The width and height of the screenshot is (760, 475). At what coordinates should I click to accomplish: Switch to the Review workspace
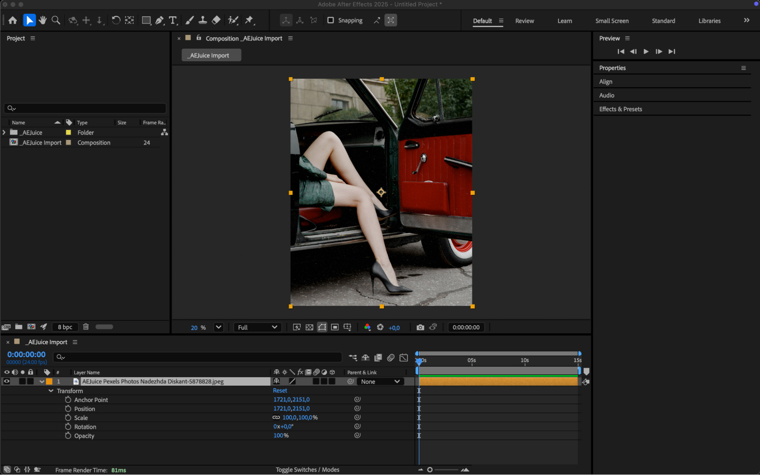click(524, 21)
